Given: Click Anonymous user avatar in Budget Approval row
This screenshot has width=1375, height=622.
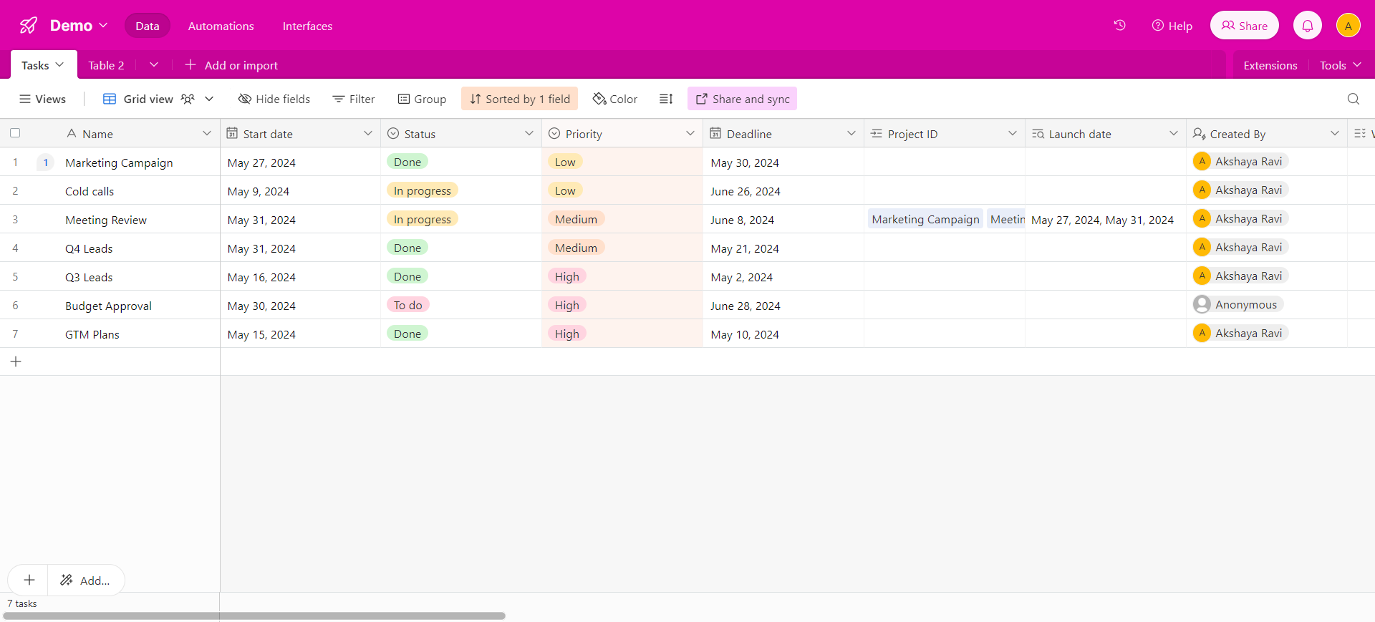Looking at the screenshot, I should (x=1202, y=305).
